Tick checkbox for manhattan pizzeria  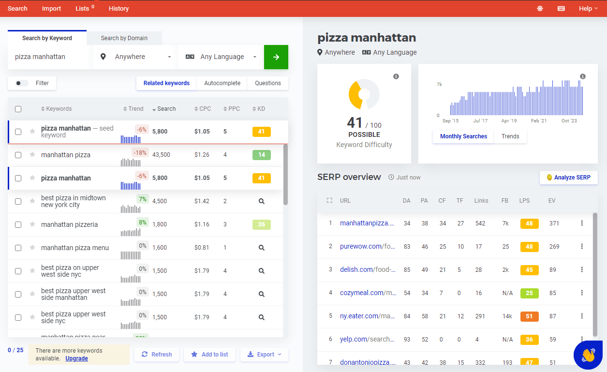coord(18,224)
